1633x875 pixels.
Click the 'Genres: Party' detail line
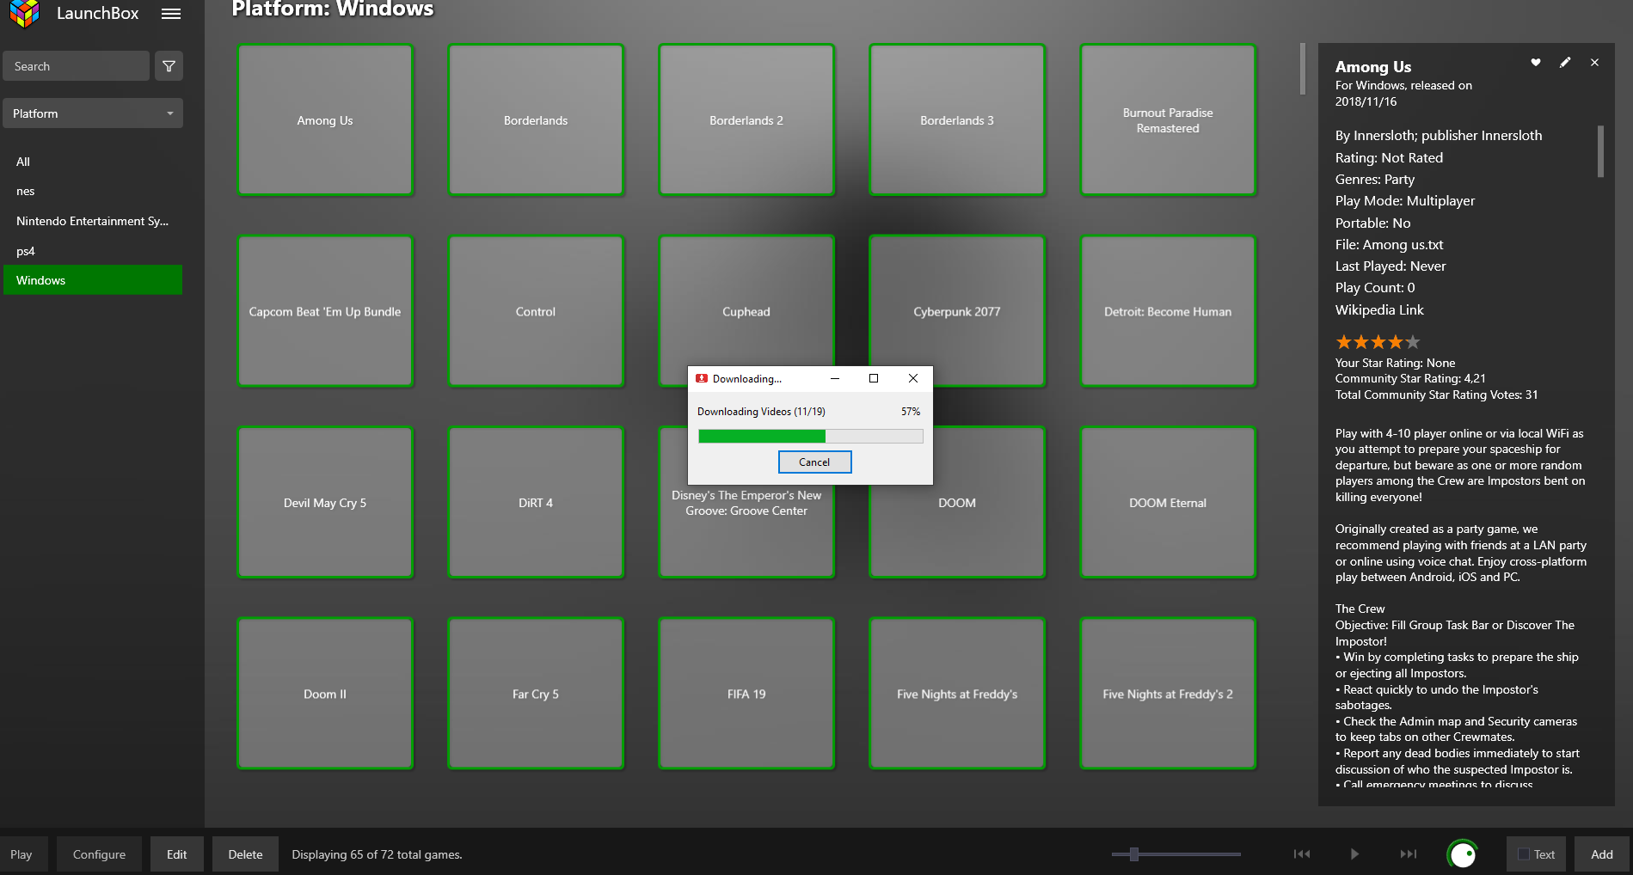coord(1374,179)
